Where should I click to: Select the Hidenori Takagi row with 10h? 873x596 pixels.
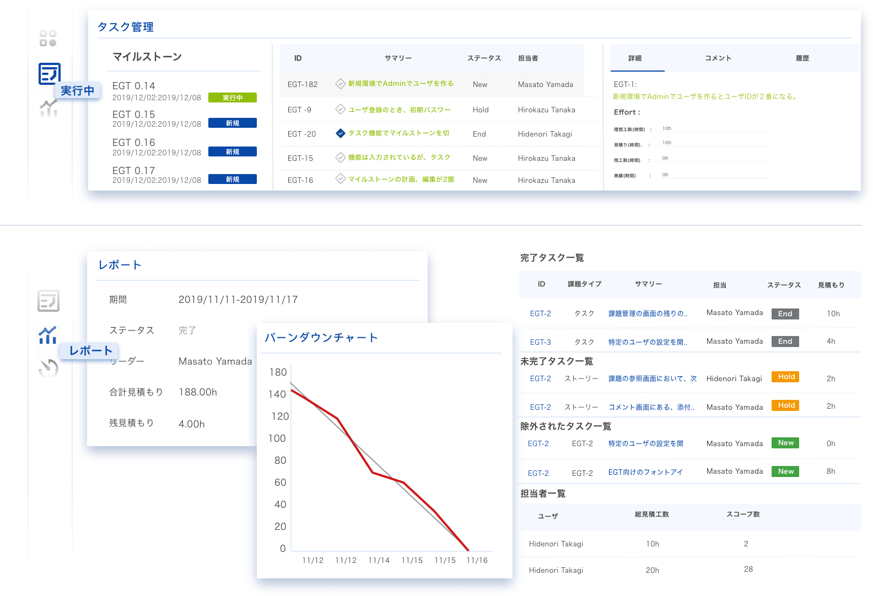pos(690,544)
